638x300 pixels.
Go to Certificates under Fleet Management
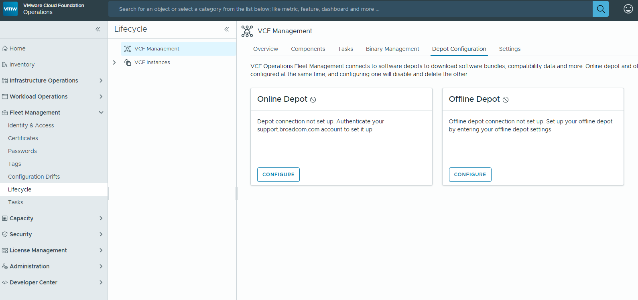pos(23,138)
